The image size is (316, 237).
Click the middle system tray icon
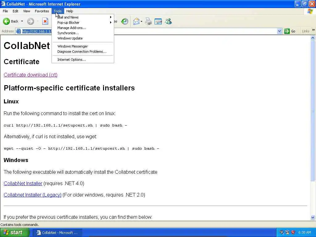tap(287, 233)
